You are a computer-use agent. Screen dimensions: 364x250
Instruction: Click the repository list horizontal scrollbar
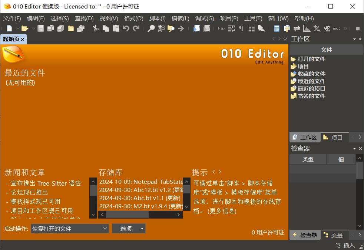(x=140, y=215)
